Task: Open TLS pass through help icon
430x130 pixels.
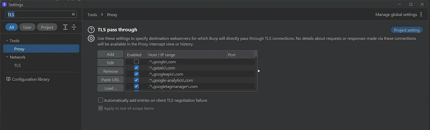Action: (91, 30)
